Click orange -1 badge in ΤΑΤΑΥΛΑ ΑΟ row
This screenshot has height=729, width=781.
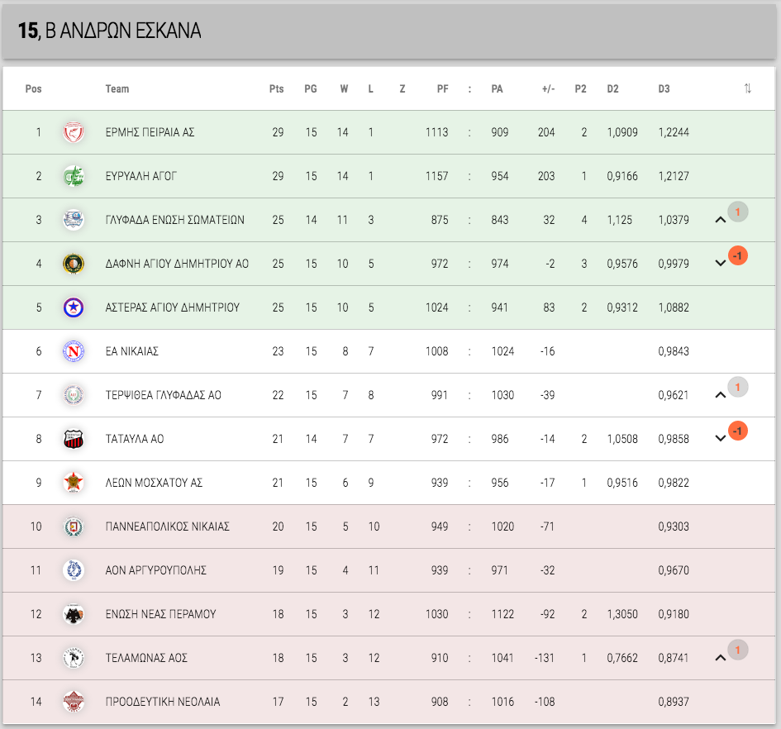(738, 431)
